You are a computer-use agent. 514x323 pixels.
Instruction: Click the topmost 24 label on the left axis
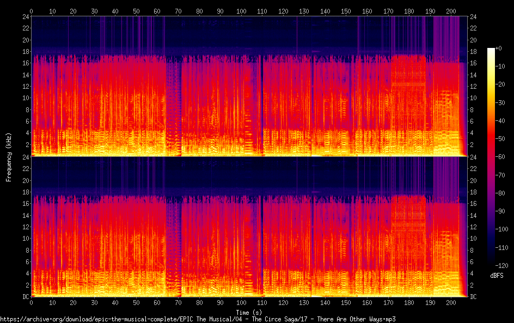(24, 17)
